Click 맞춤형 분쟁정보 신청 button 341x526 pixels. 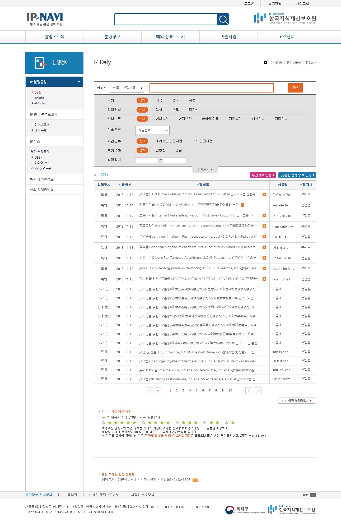pyautogui.click(x=297, y=175)
